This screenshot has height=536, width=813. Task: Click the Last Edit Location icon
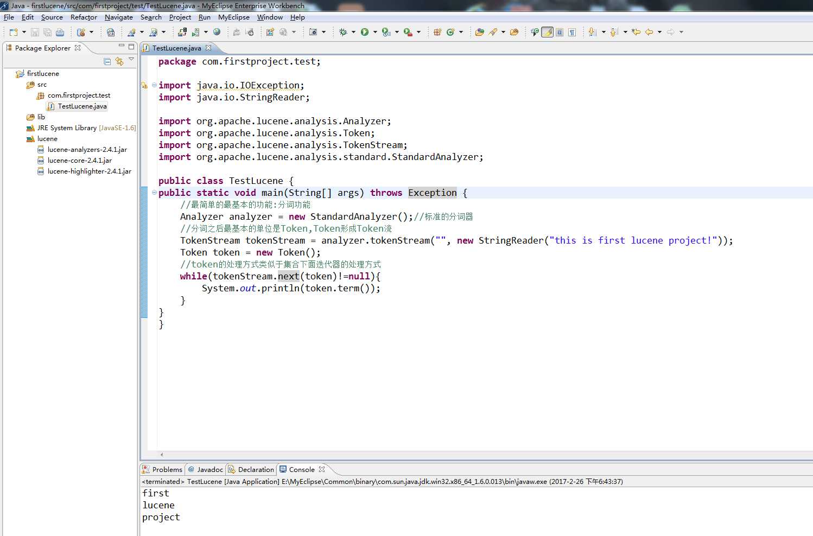point(636,32)
